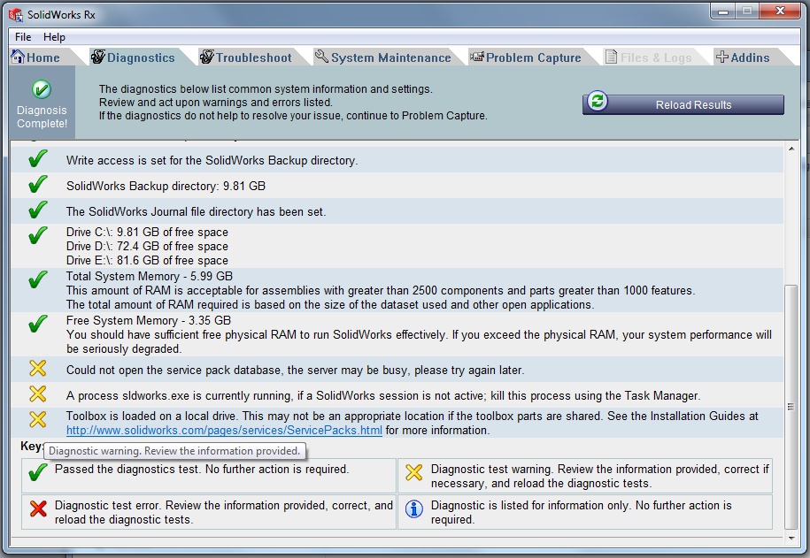
Task: Click 'Could not open the service pack database' message
Action: tap(295, 371)
